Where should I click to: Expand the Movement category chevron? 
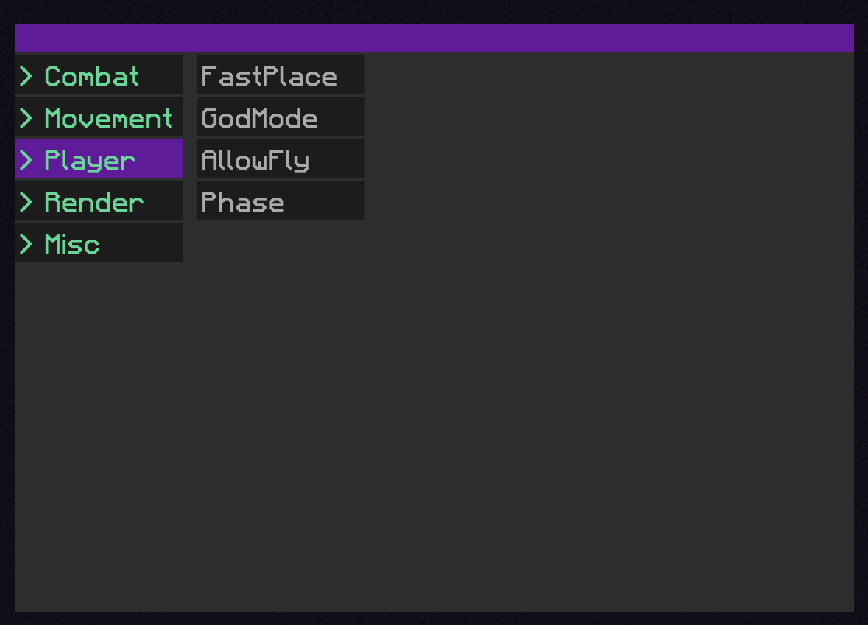pos(27,118)
